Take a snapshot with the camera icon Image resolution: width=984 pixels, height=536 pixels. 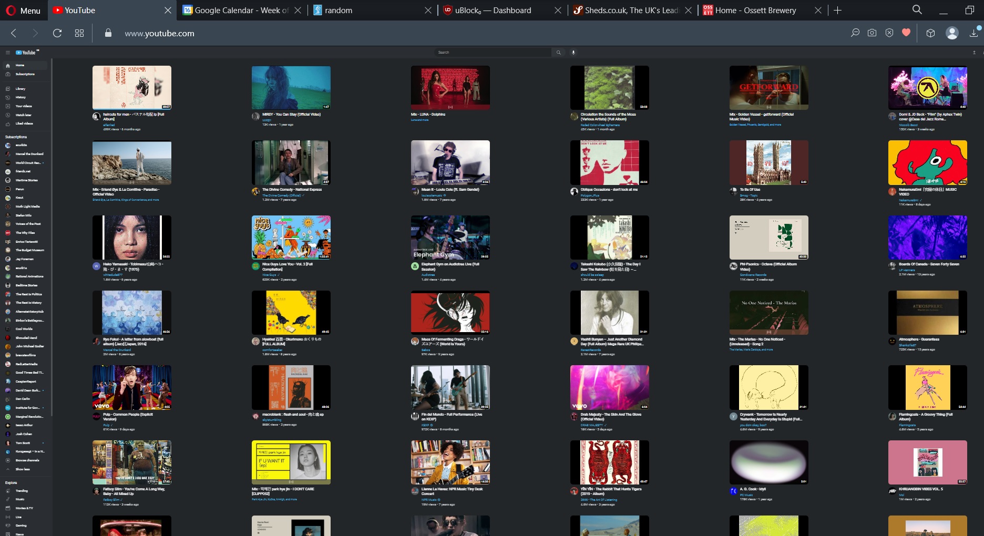pyautogui.click(x=872, y=33)
